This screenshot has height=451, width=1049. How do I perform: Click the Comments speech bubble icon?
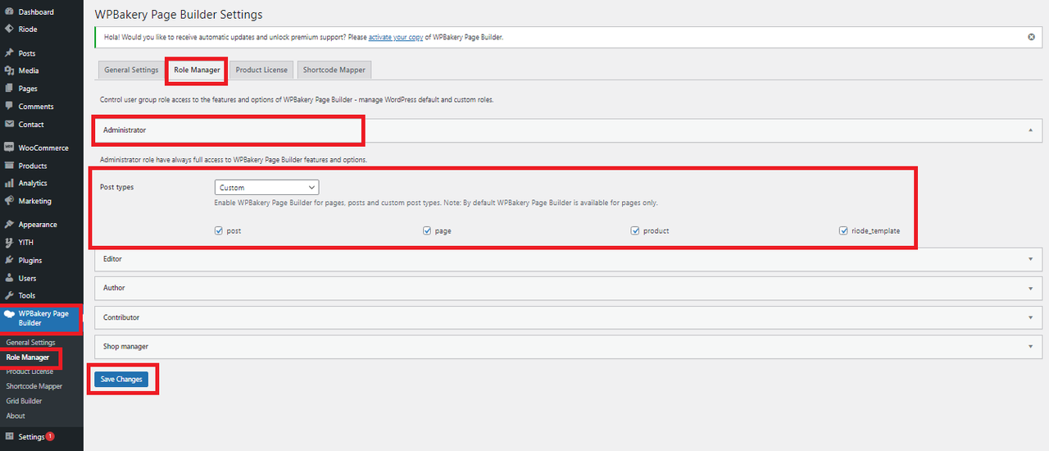pyautogui.click(x=9, y=107)
